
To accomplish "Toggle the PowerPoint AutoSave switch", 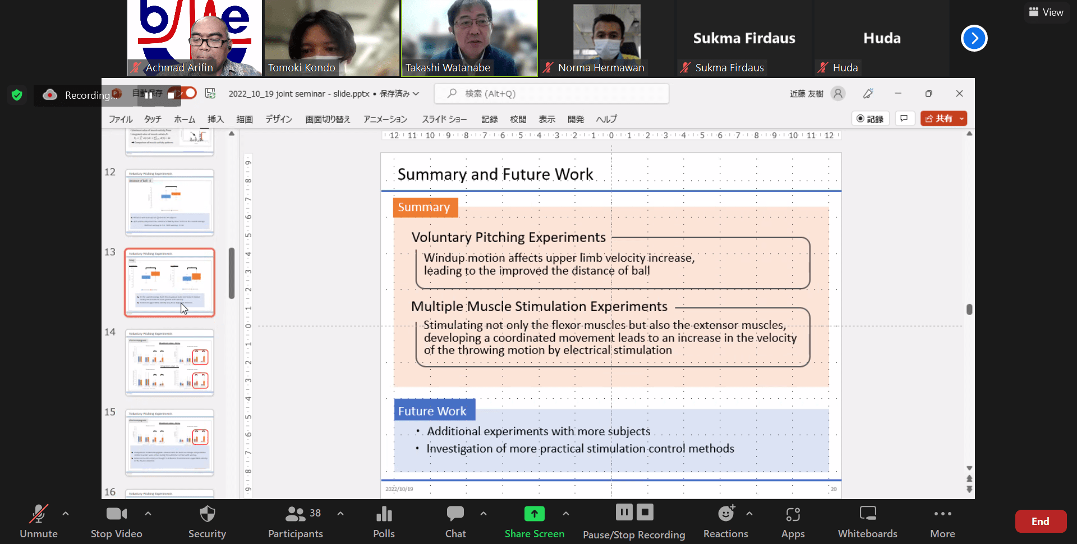I will pos(189,93).
